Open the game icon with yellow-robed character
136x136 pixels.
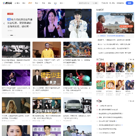[x=130, y=67]
